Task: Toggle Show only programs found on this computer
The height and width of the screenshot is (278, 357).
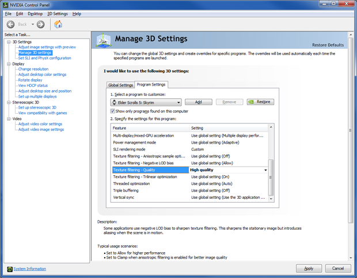Action: point(112,111)
